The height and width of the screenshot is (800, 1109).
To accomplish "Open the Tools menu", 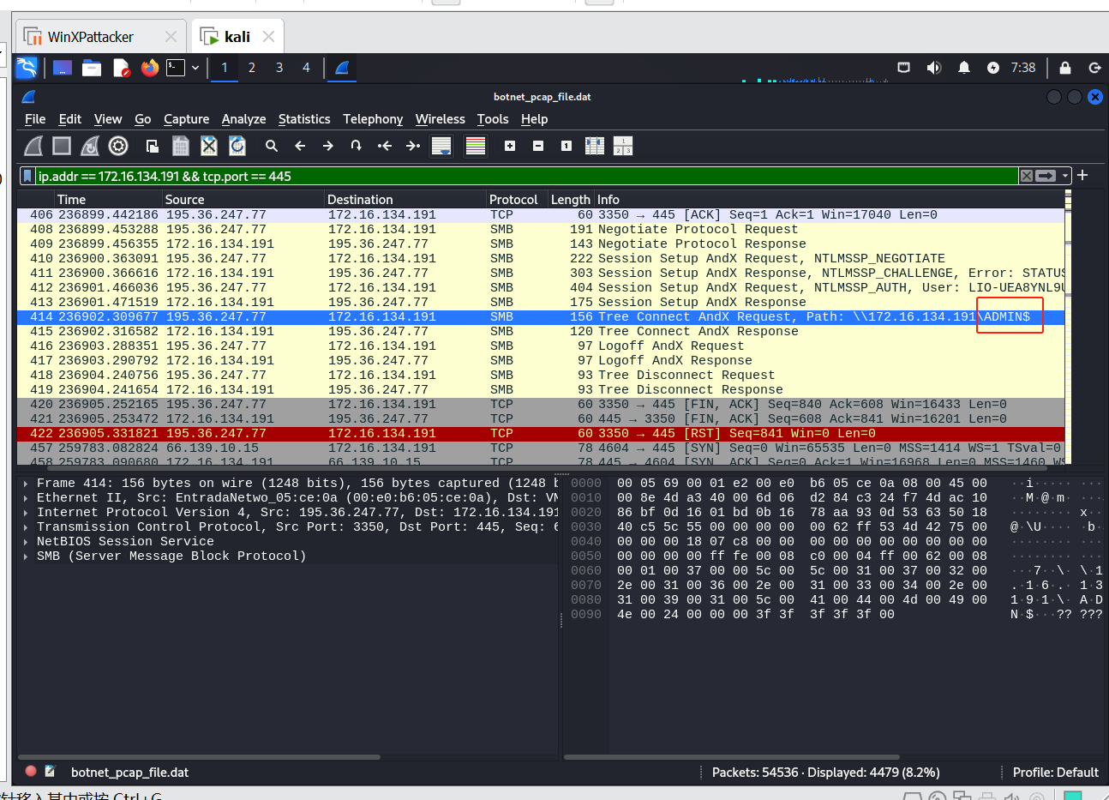I will pyautogui.click(x=493, y=119).
